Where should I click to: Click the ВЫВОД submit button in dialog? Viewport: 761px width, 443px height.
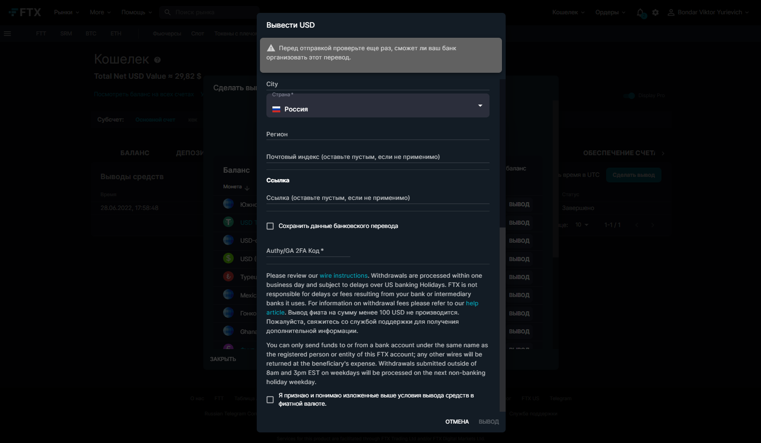489,422
